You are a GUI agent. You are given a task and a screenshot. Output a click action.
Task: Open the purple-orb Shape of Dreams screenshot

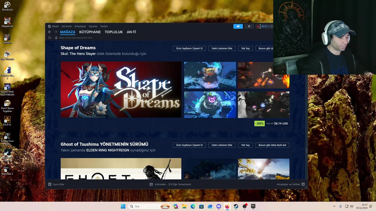(x=210, y=105)
